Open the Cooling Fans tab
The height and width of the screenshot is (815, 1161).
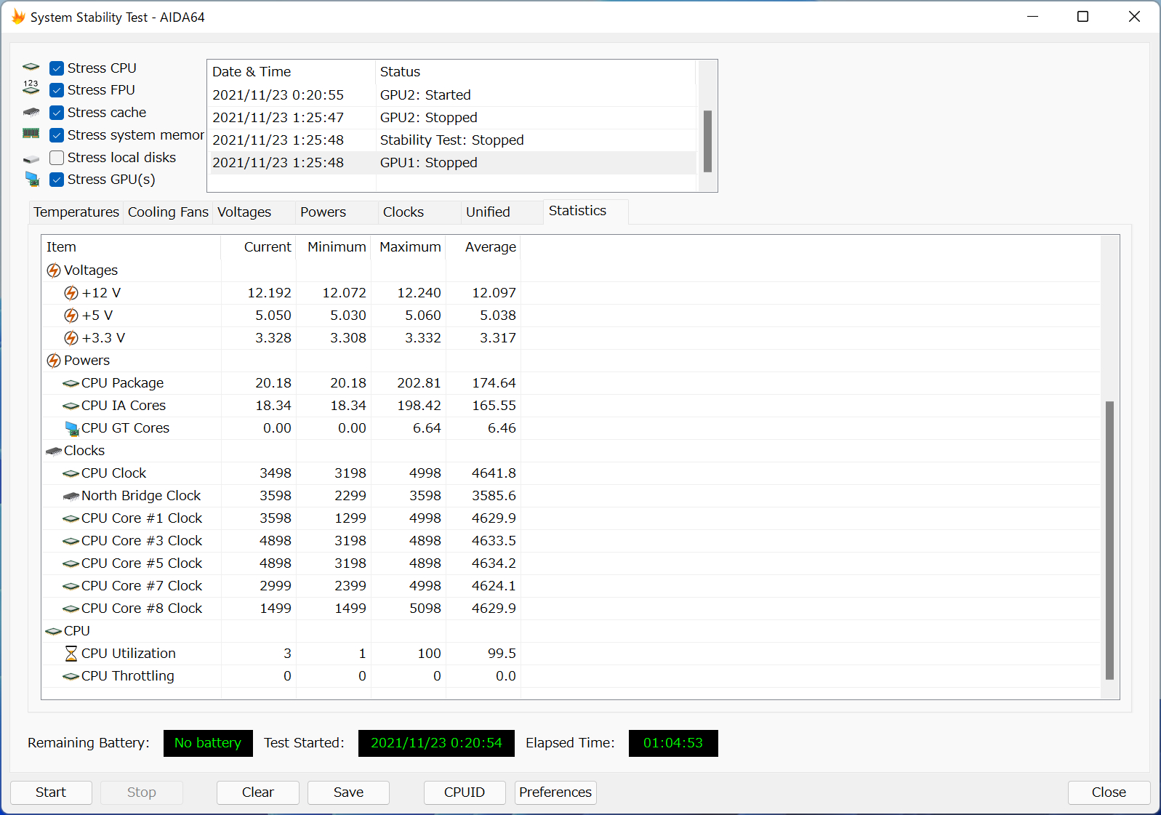[168, 212]
